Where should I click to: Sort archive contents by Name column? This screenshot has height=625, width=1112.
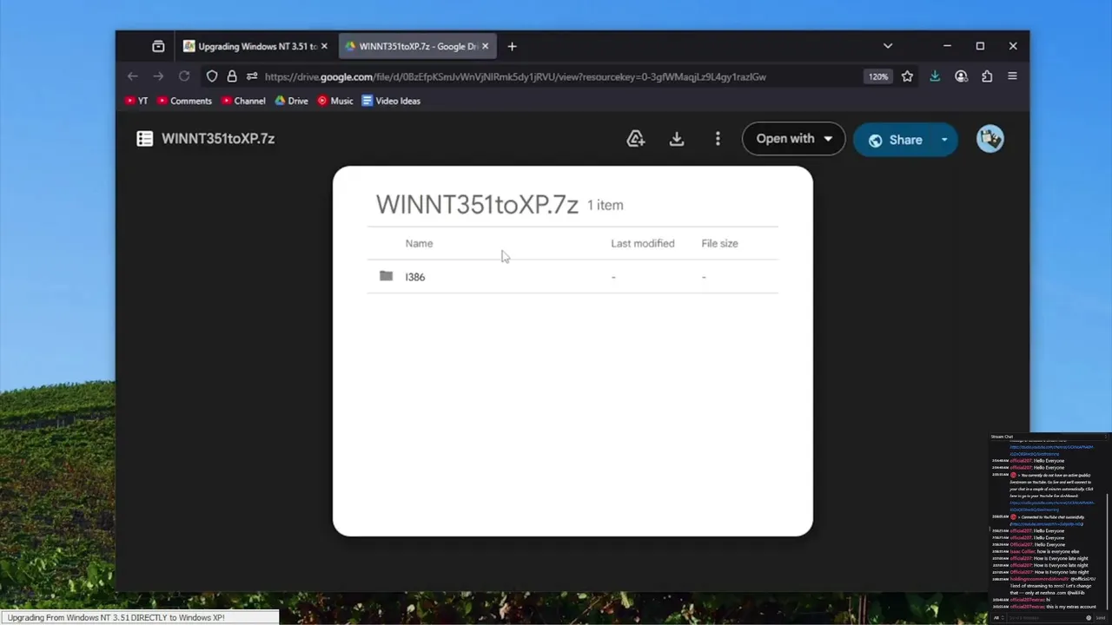pos(419,243)
